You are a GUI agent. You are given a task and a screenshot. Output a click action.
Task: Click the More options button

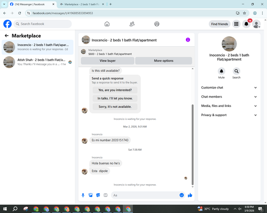[x=163, y=61]
